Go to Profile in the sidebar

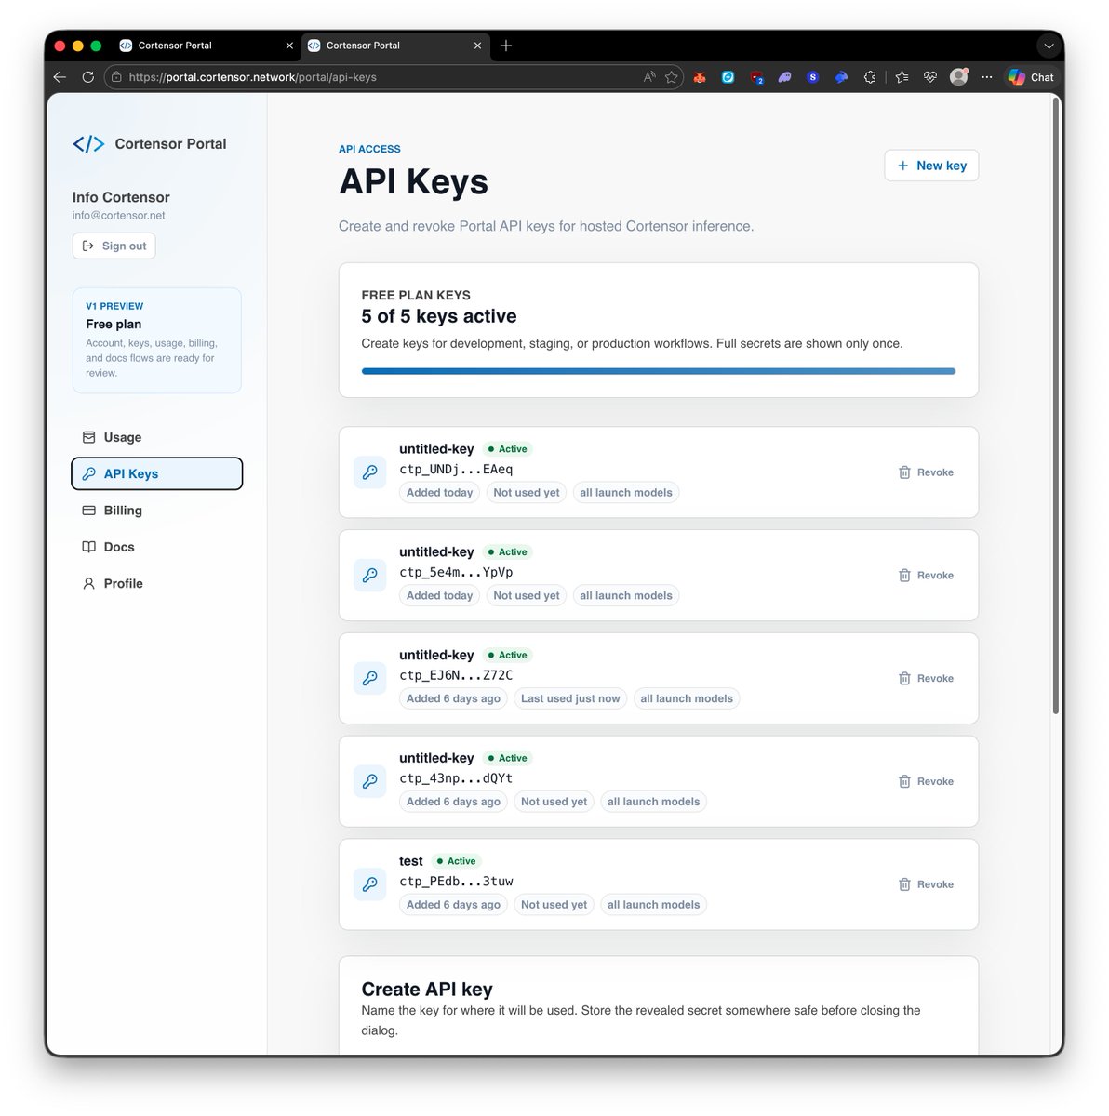(x=156, y=583)
